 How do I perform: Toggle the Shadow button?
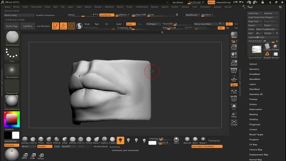[x=45, y=146]
